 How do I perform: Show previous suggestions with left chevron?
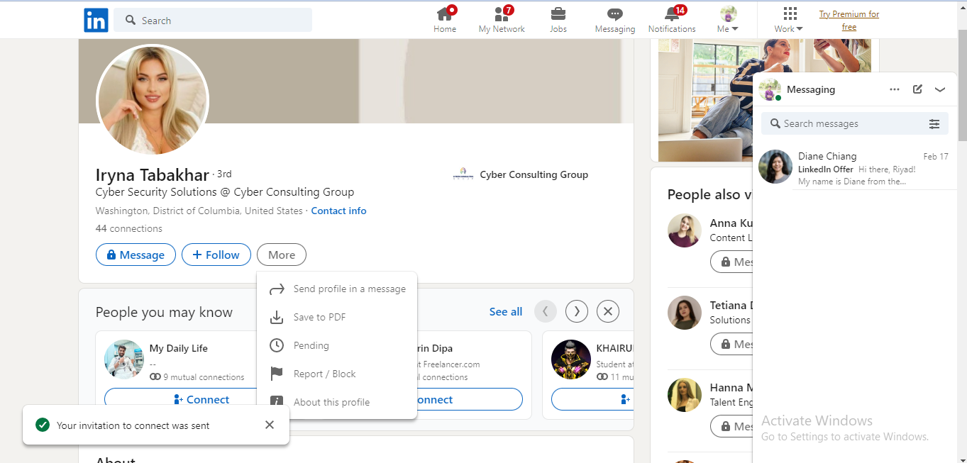click(x=546, y=311)
